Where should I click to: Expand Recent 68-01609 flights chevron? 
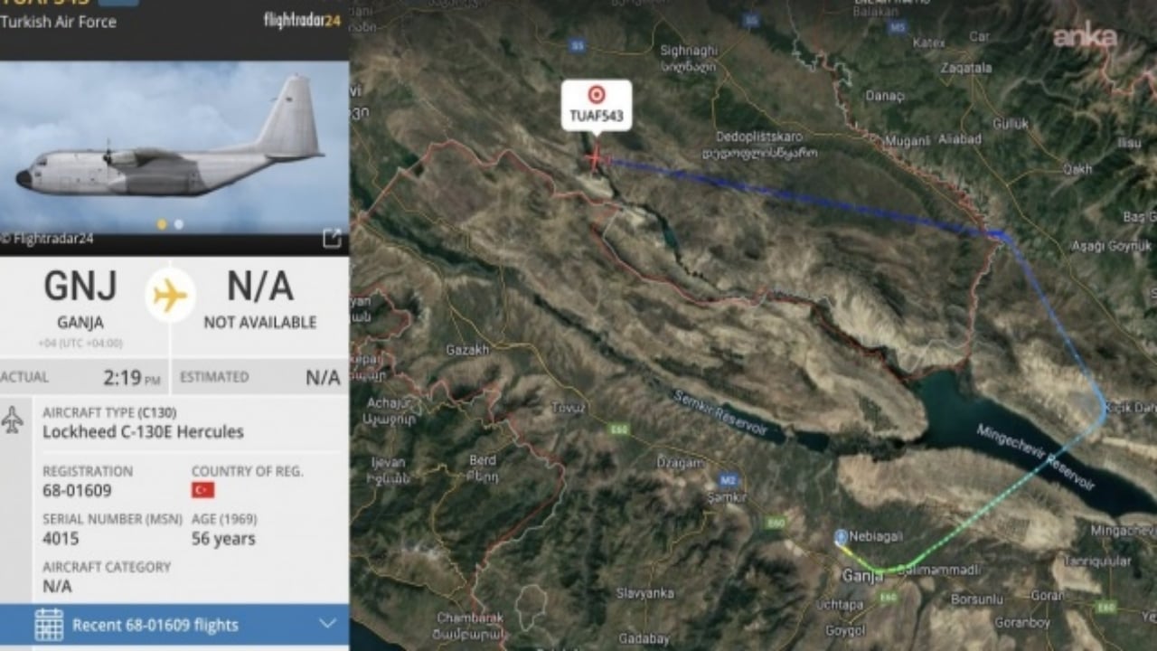(327, 624)
